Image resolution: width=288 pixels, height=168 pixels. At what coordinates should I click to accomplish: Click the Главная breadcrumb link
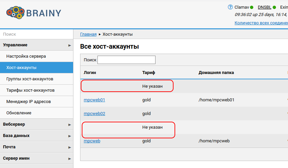click(x=88, y=34)
